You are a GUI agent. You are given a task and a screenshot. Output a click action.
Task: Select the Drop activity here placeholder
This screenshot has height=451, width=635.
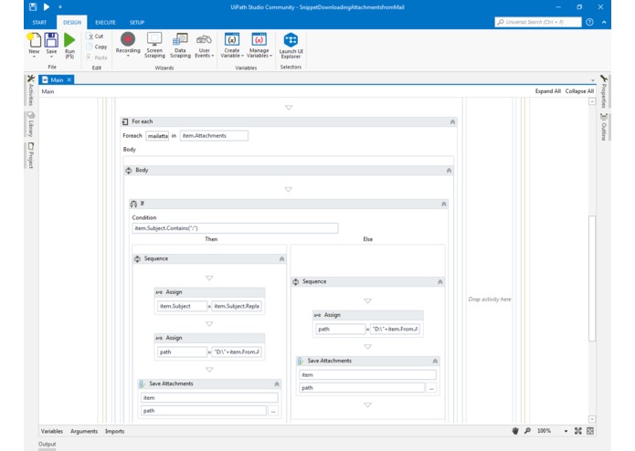(490, 299)
